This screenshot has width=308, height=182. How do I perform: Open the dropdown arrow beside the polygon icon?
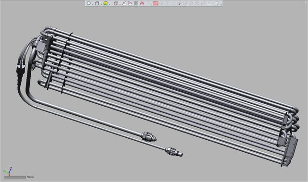(93, 4)
